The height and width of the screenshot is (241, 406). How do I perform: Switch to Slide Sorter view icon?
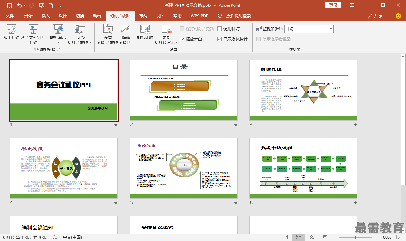coord(298,237)
